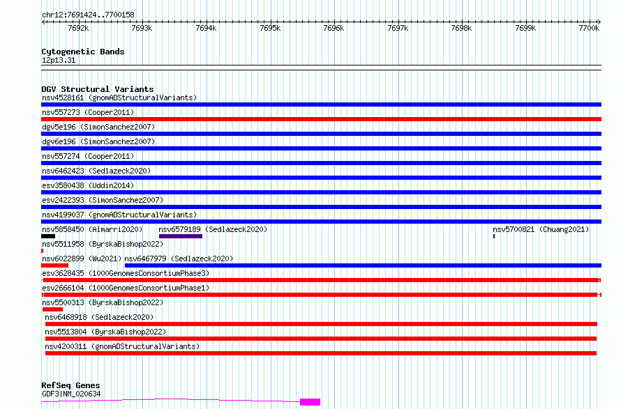Open the nsv5513804 (ByrskaBishop2022) label
Screen dimensions: 621x409
coord(105,332)
